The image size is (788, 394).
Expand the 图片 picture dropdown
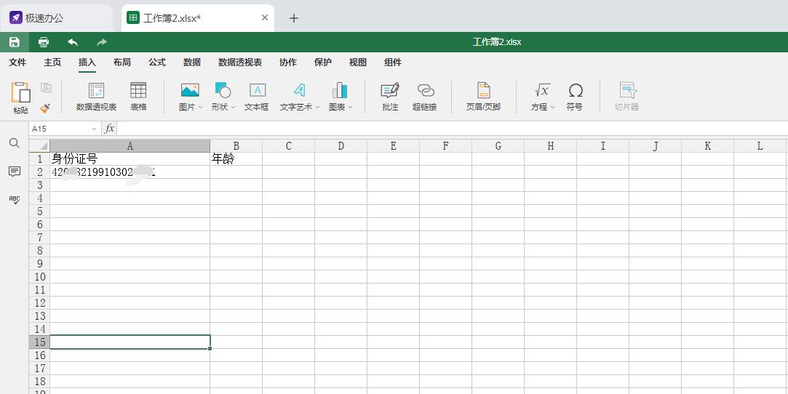(x=200, y=108)
